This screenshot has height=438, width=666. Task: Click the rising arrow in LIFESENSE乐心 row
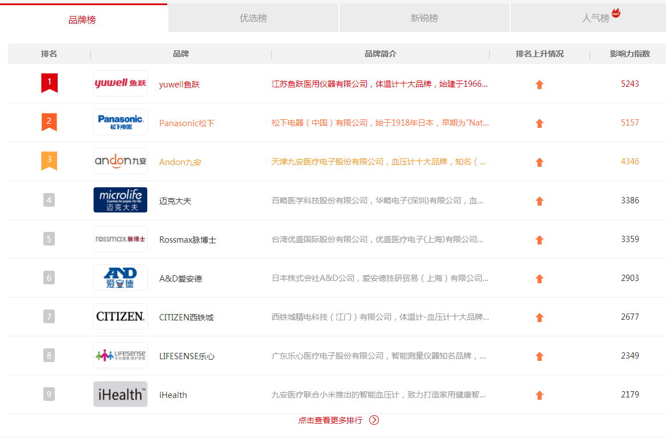point(539,356)
